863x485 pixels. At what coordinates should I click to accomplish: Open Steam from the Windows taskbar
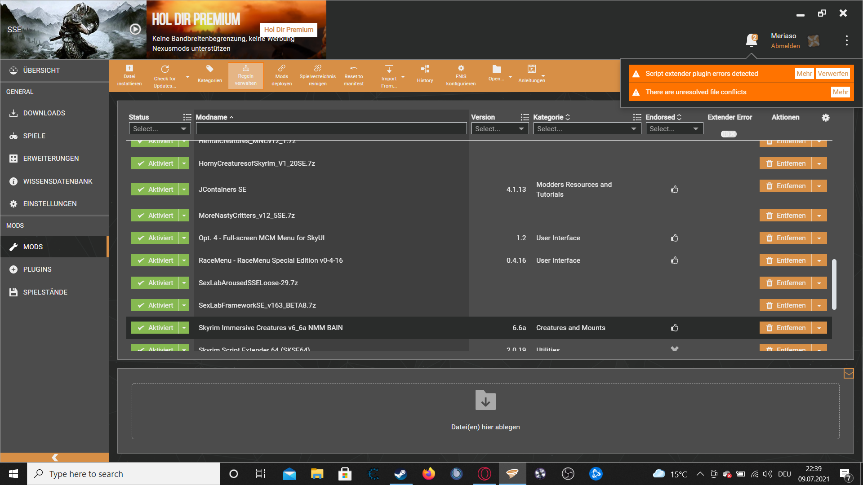point(400,474)
